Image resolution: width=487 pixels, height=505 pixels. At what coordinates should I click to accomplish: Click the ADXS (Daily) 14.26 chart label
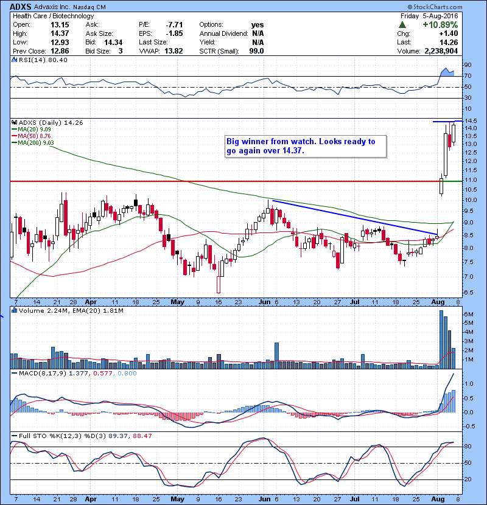pos(51,122)
